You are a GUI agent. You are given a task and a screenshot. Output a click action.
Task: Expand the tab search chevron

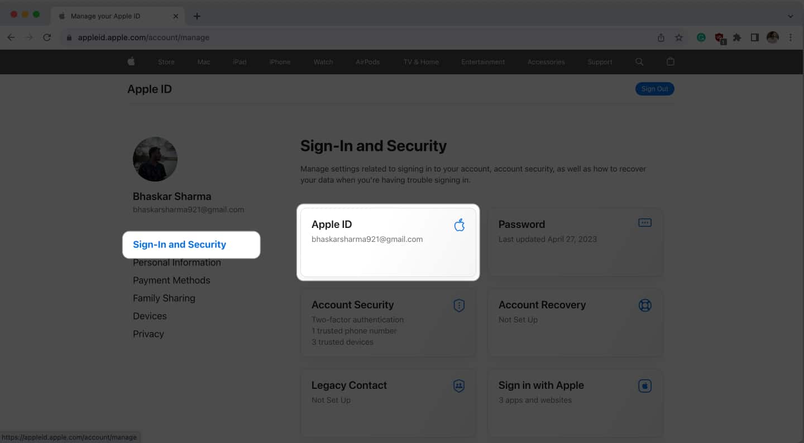tap(791, 16)
